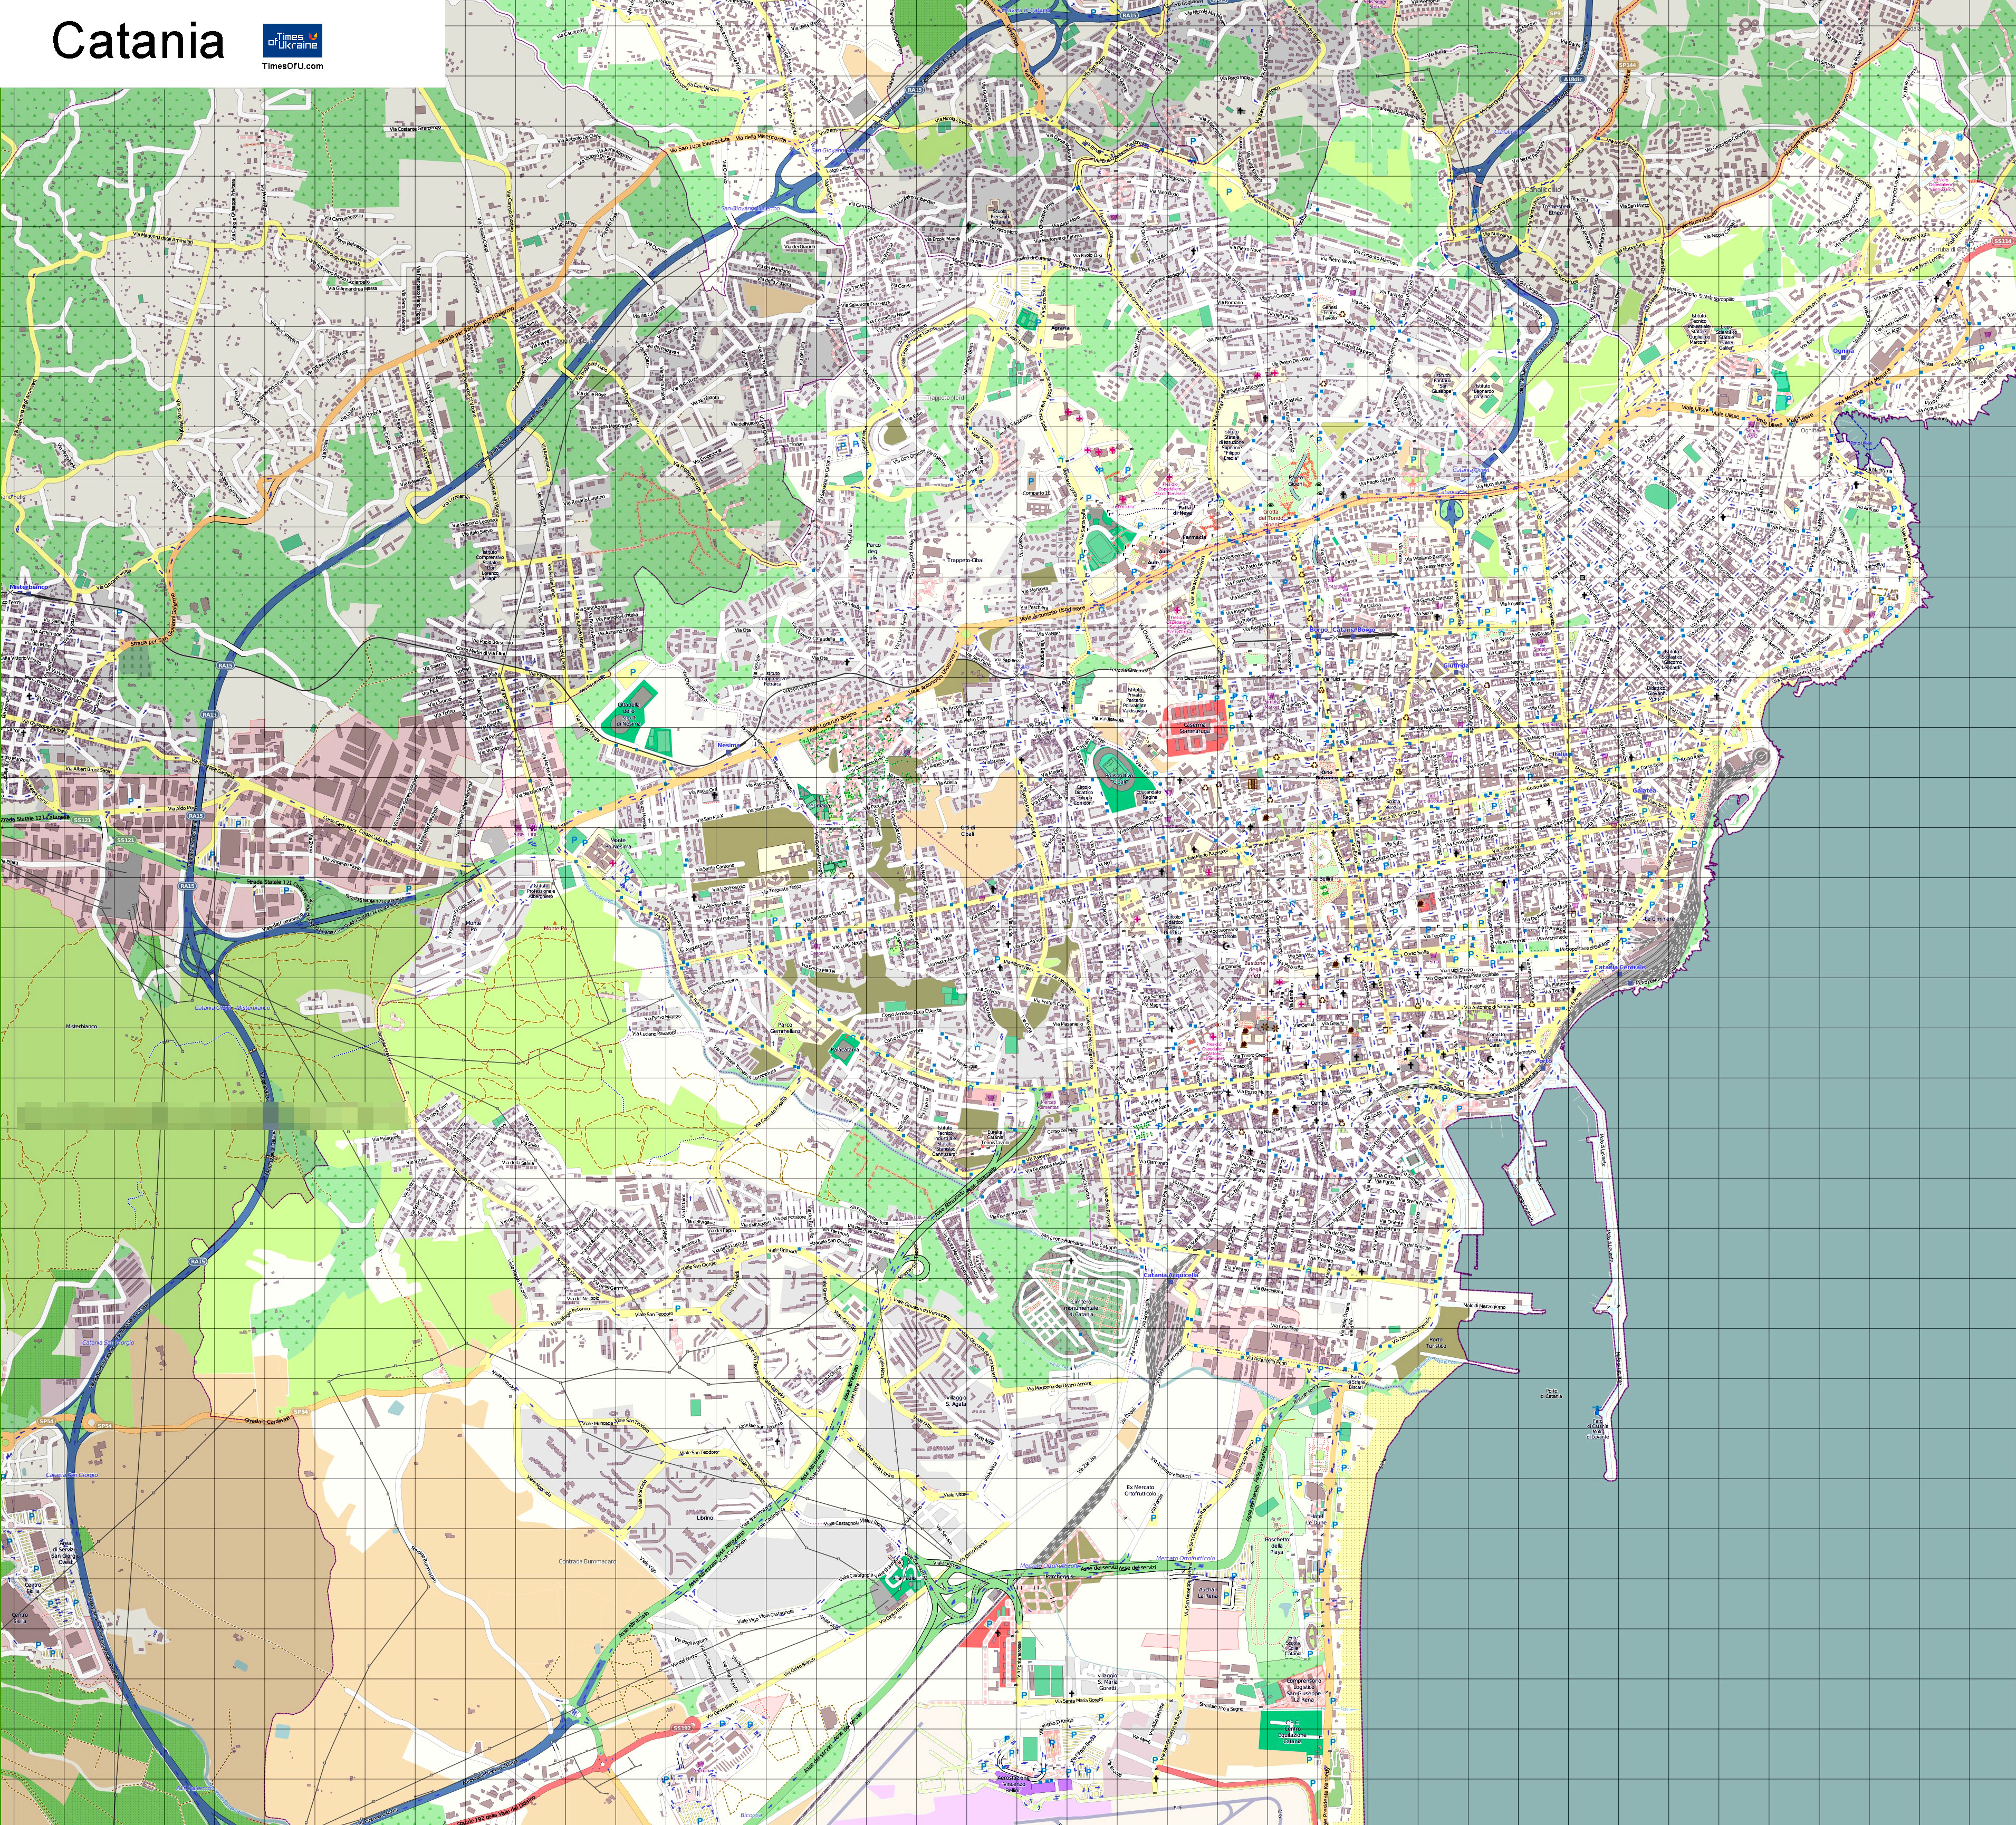Select the Porto Turistico area
This screenshot has width=2016, height=1825.
coord(1436,1343)
